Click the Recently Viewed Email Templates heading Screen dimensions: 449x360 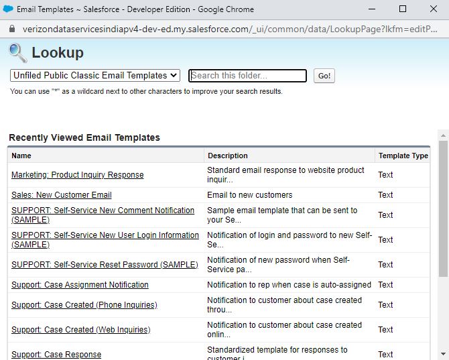84,137
